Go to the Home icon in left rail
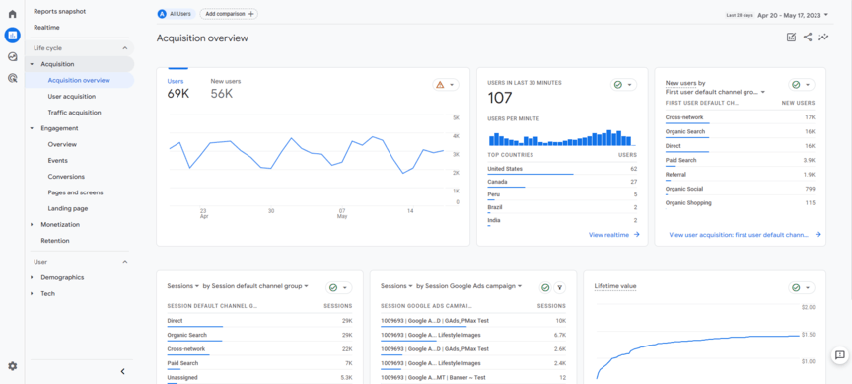The image size is (852, 384). (12, 14)
